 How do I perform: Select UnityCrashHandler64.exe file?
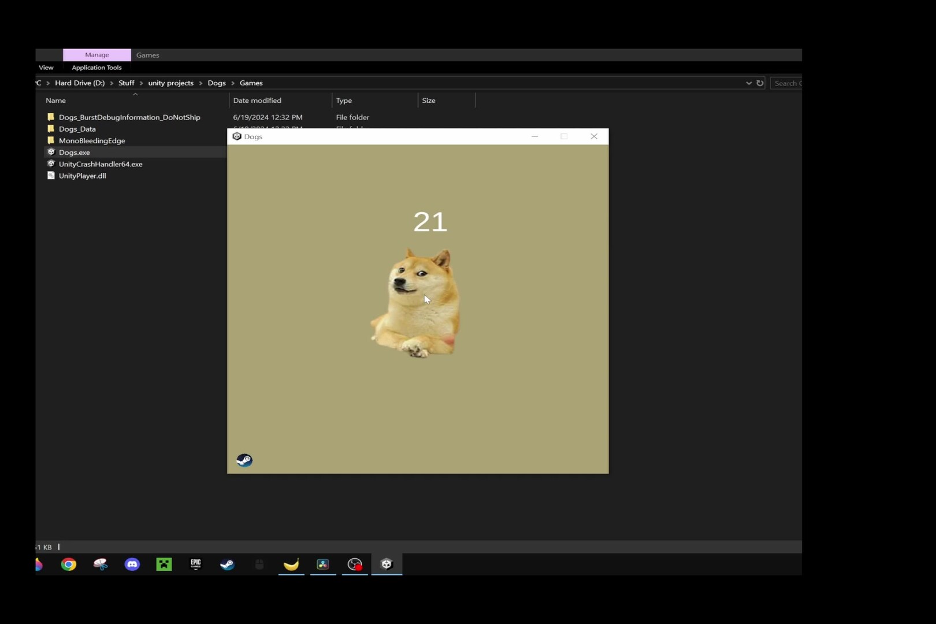point(101,164)
